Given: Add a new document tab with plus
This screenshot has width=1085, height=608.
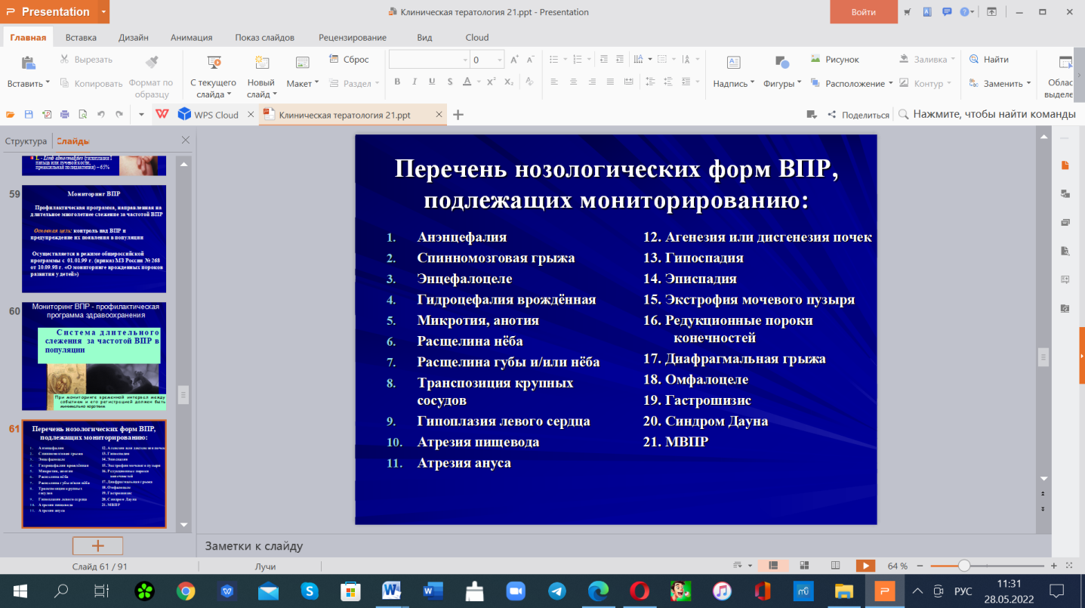Looking at the screenshot, I should point(458,115).
